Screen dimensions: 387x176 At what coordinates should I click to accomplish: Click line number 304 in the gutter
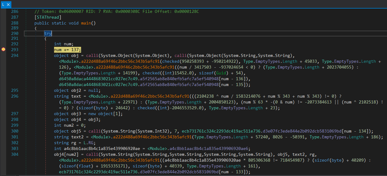pyautogui.click(x=14, y=154)
